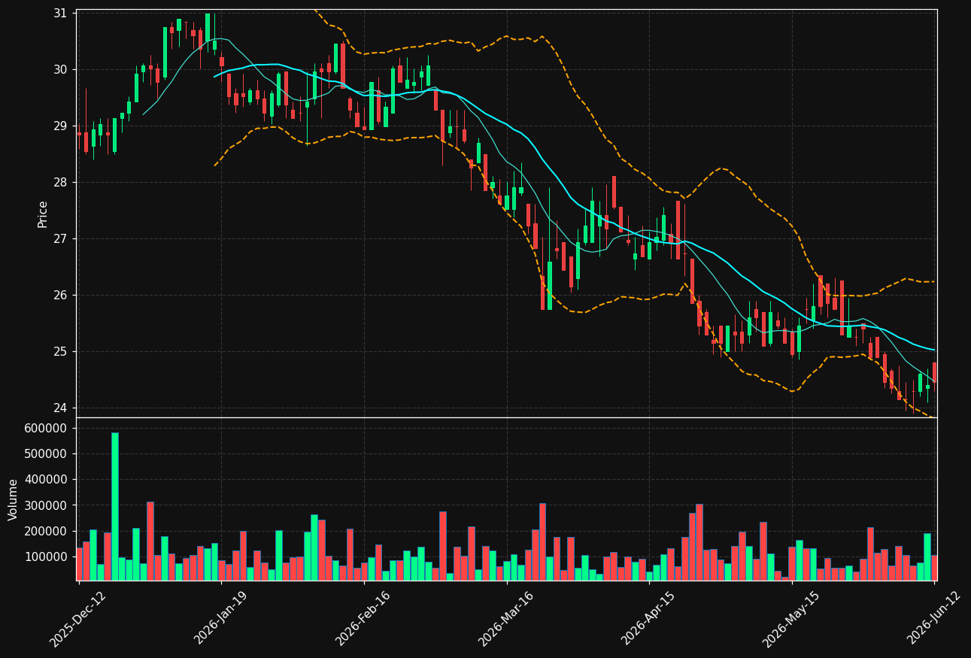Click volume axis value 200000
This screenshot has width=971, height=658.
(47, 532)
